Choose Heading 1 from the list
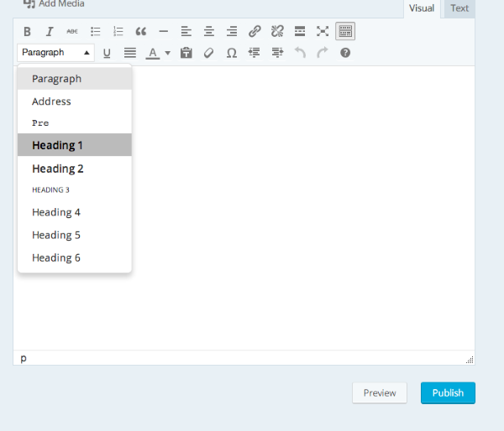Viewport: 504px width, 431px height. click(75, 145)
